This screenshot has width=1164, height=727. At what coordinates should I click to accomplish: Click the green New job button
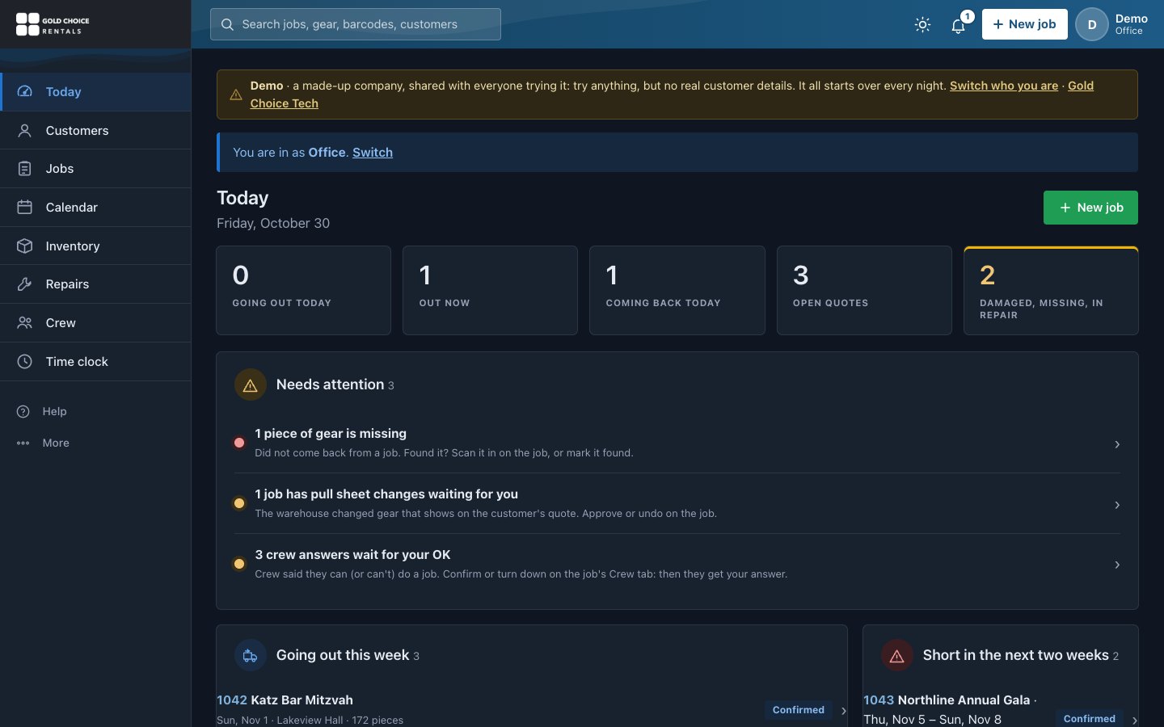pyautogui.click(x=1090, y=208)
